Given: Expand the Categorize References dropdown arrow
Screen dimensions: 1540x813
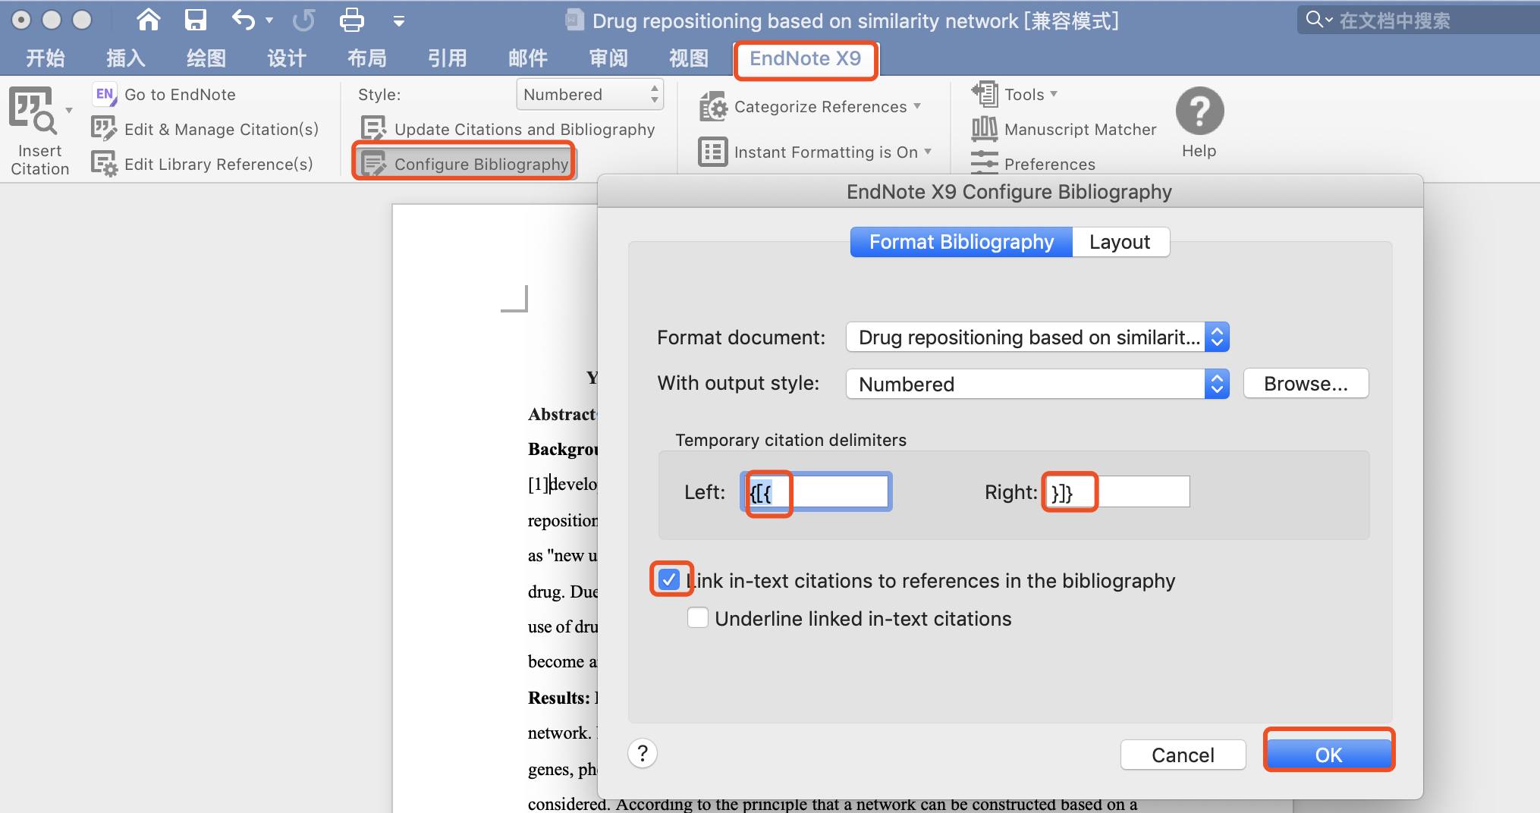Looking at the screenshot, I should [x=917, y=106].
